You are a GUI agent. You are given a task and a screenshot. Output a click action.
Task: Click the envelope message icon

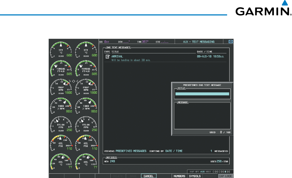231,42
